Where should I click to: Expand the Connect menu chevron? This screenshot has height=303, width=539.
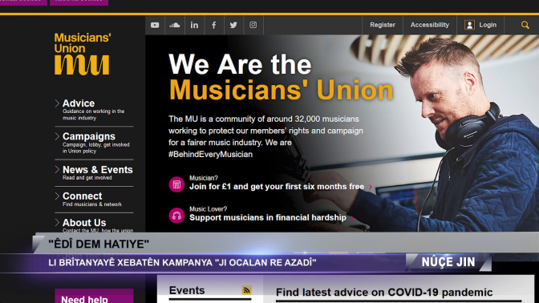[x=57, y=196]
